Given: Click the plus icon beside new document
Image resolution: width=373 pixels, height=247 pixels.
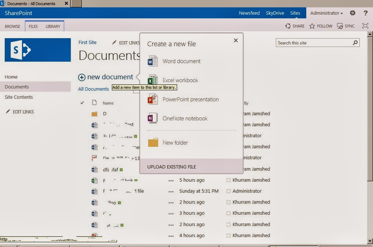Looking at the screenshot, I should 81,77.
